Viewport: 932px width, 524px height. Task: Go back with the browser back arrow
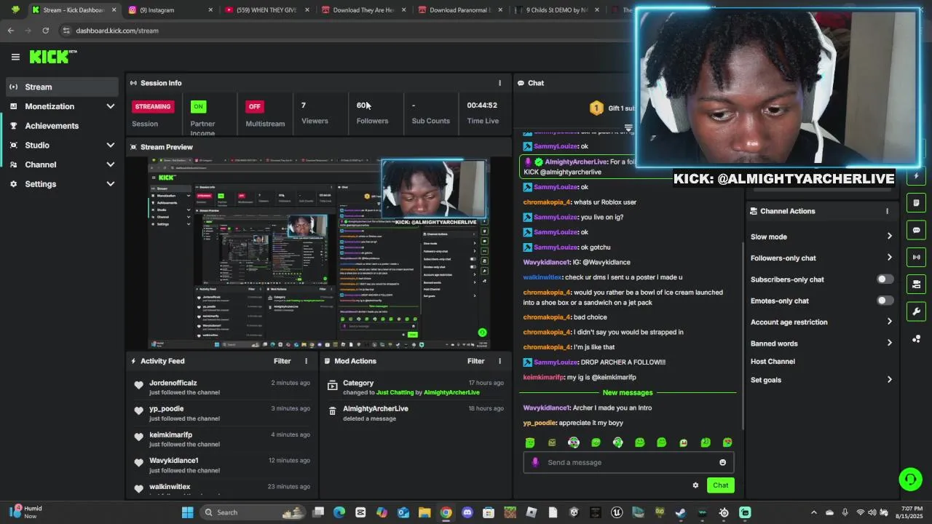10,31
